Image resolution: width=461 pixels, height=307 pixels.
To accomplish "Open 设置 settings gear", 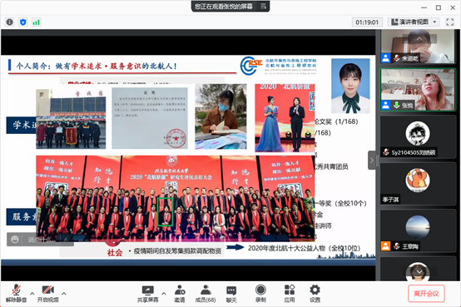I will pos(315,294).
